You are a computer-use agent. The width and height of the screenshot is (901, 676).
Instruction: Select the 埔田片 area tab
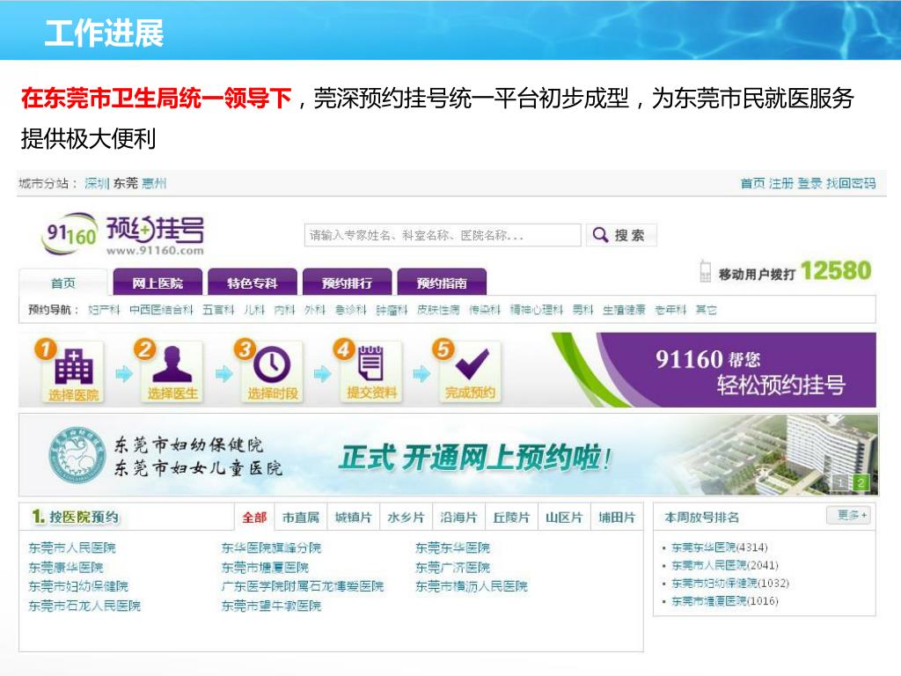[617, 518]
